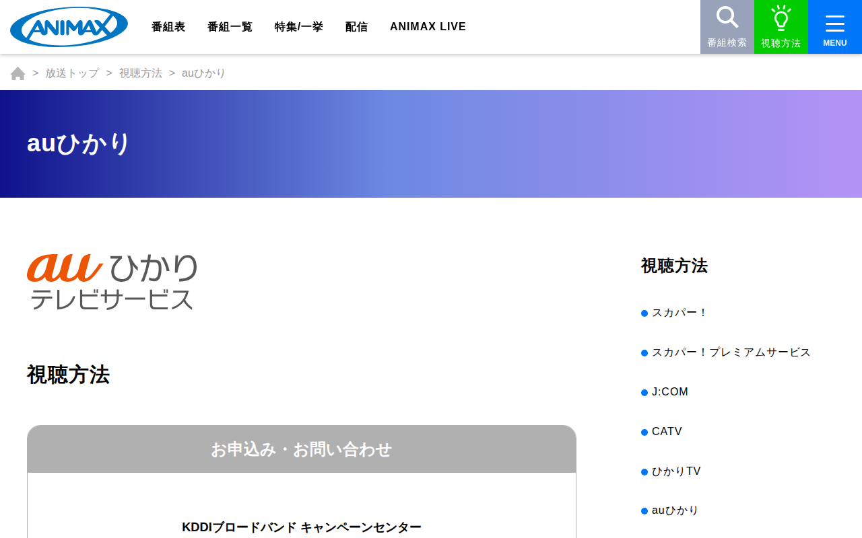This screenshot has width=862, height=538.
Task: Open 番組一覧 in the top navigation
Action: pos(230,27)
